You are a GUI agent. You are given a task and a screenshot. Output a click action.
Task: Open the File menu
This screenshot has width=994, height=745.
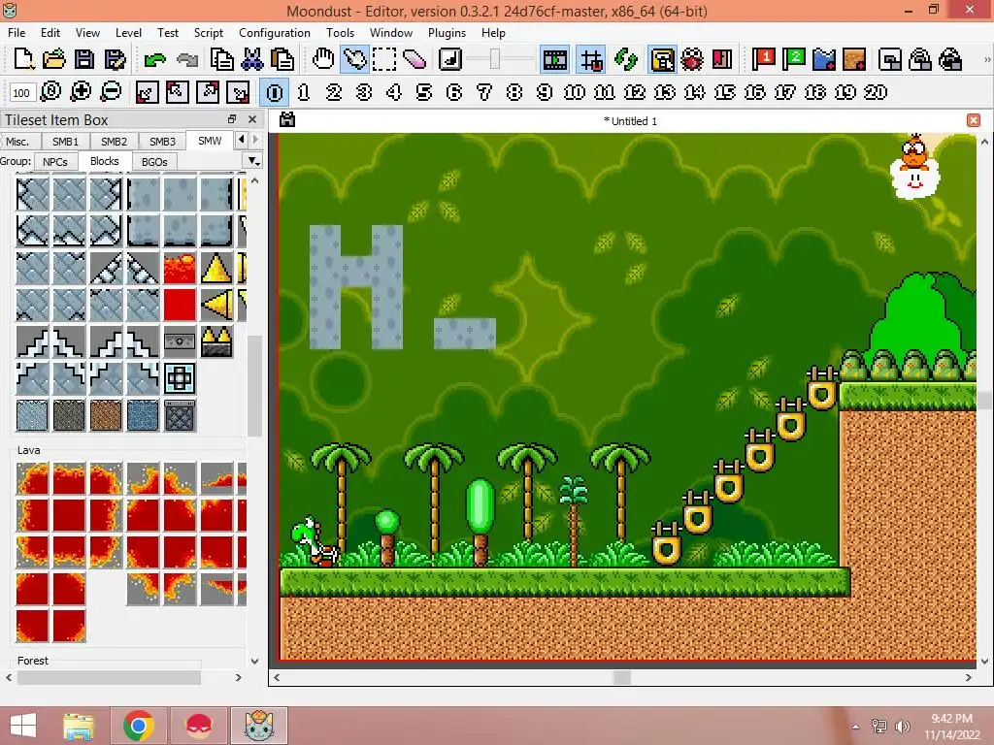[17, 32]
